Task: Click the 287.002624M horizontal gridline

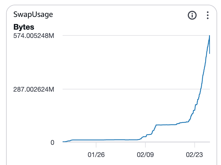Action: [x=125, y=89]
